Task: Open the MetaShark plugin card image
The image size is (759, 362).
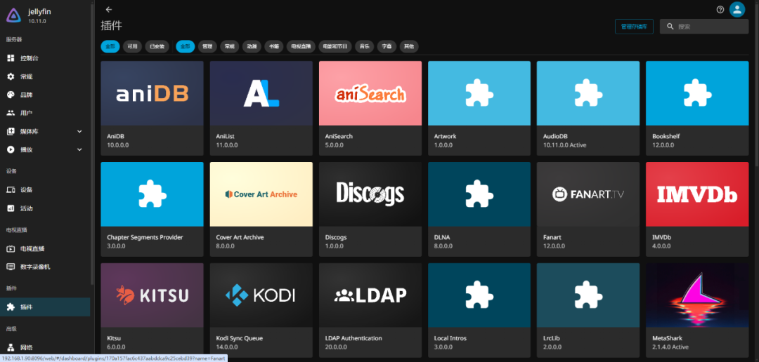Action: [x=697, y=295]
